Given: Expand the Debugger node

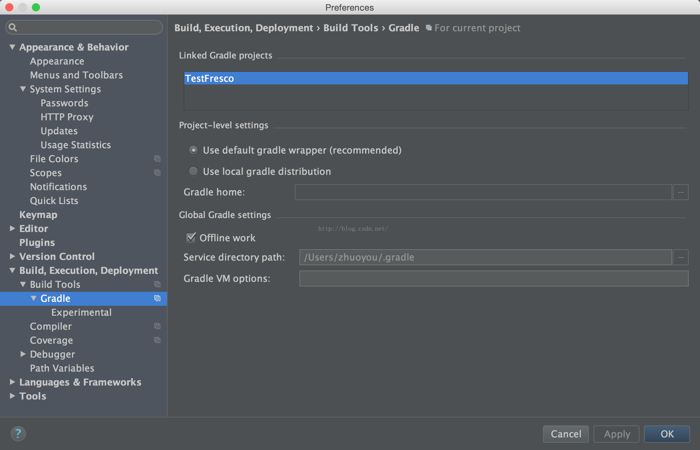Looking at the screenshot, I should point(23,354).
